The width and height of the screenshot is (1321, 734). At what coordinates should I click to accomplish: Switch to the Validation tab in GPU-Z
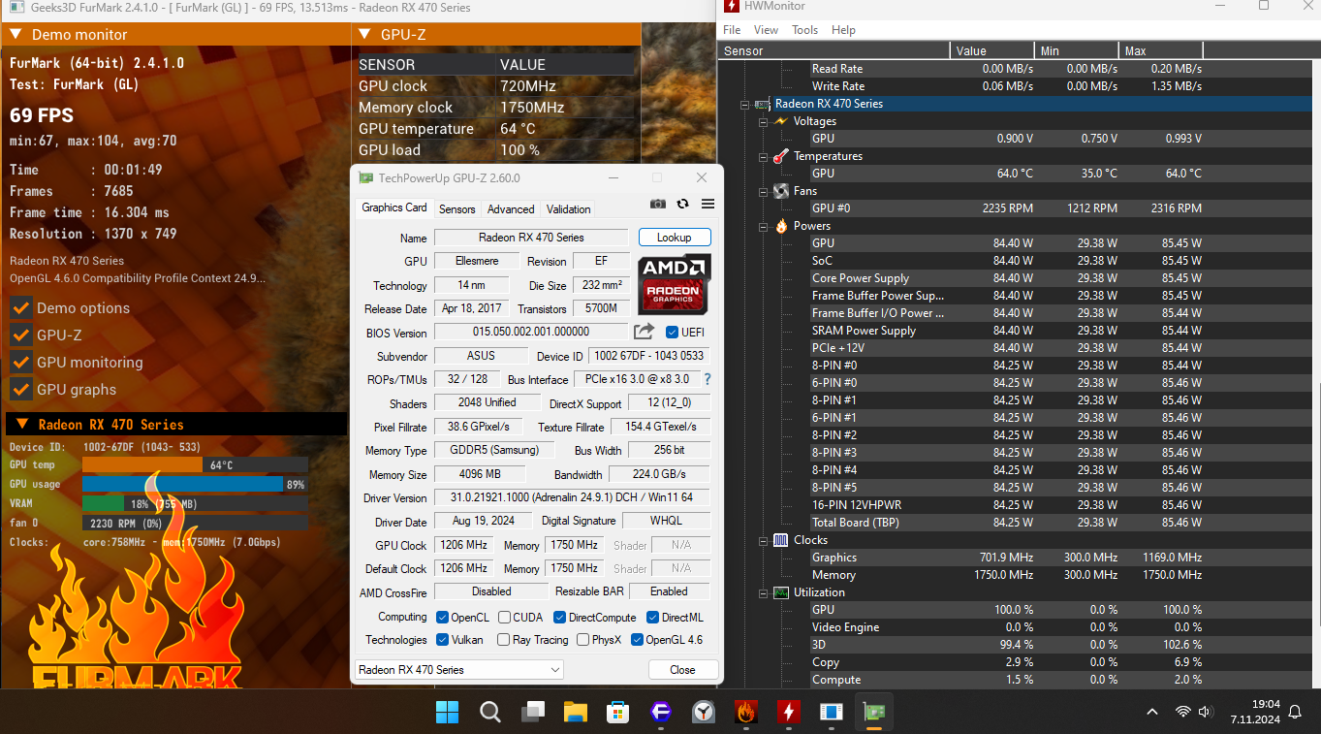(569, 208)
